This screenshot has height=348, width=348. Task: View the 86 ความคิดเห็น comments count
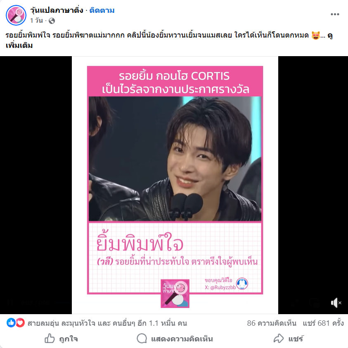click(272, 323)
